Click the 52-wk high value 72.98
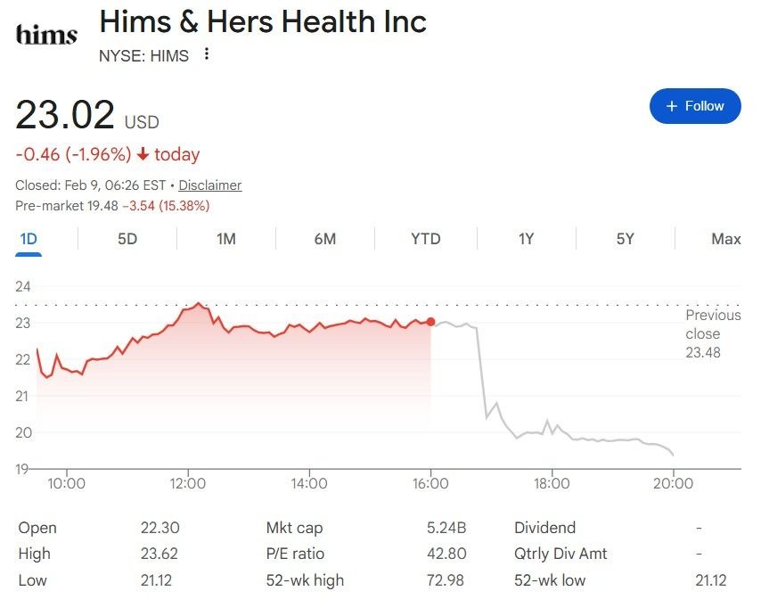The width and height of the screenshot is (761, 616). tap(446, 580)
